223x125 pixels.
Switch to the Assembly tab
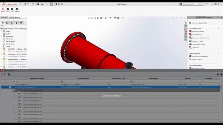click(4, 17)
